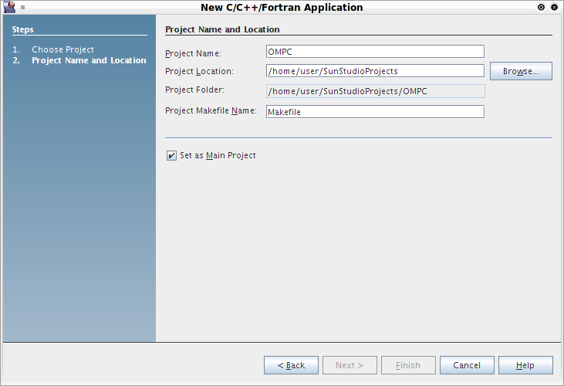Click the application icon in the title bar
Screen dimensions: 564x386
tap(9, 7)
